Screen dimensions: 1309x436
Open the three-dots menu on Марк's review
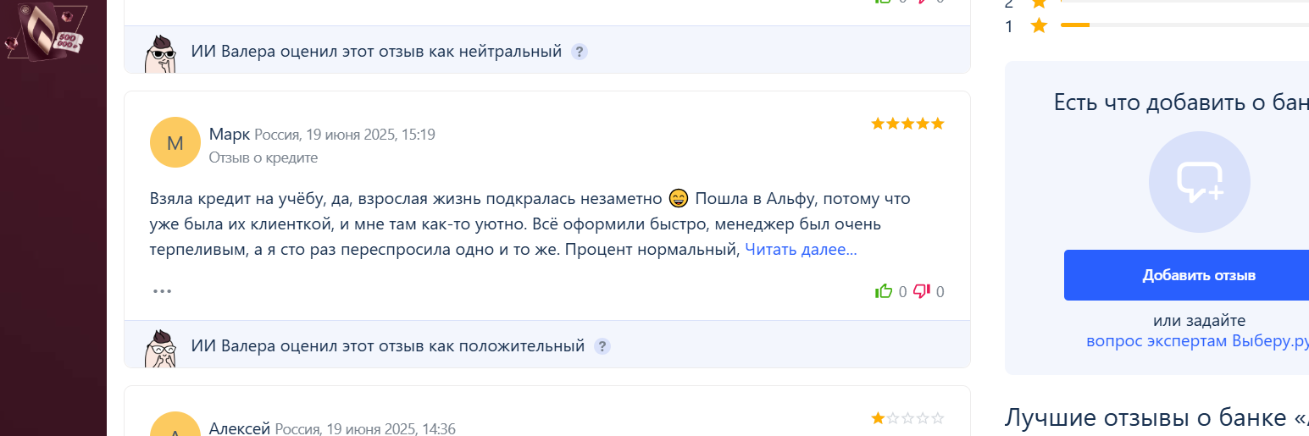pos(162,291)
